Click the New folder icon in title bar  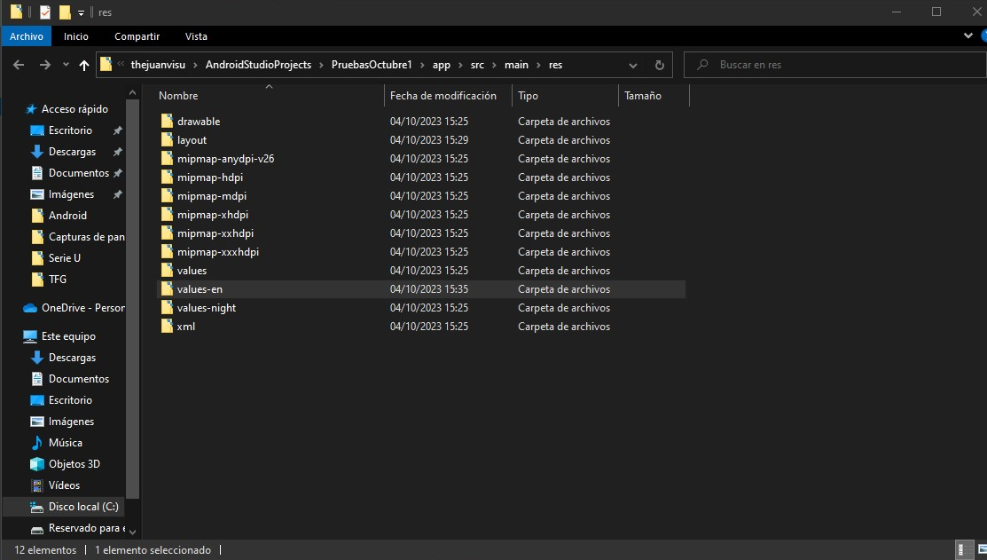65,12
